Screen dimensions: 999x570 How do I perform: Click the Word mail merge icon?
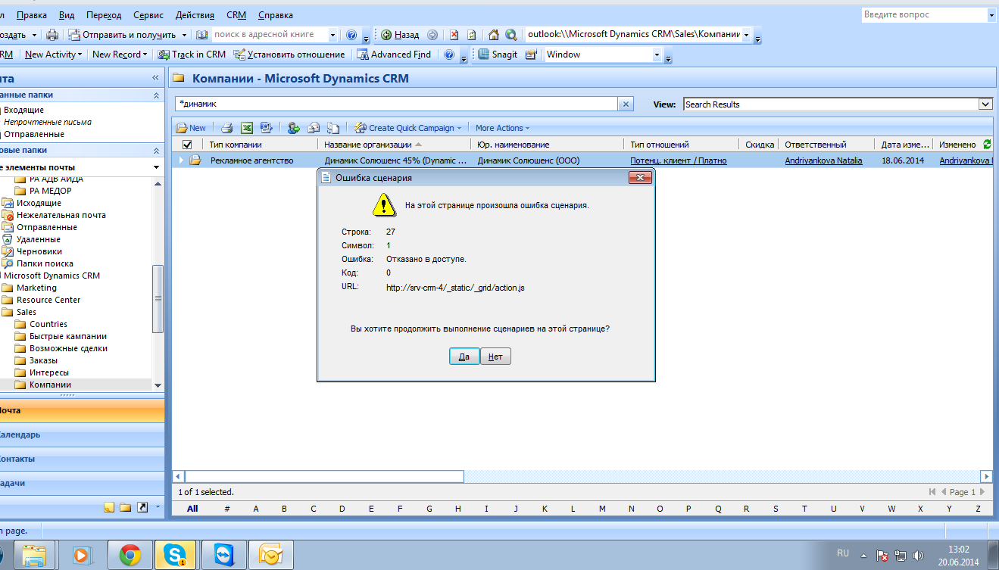(x=267, y=128)
